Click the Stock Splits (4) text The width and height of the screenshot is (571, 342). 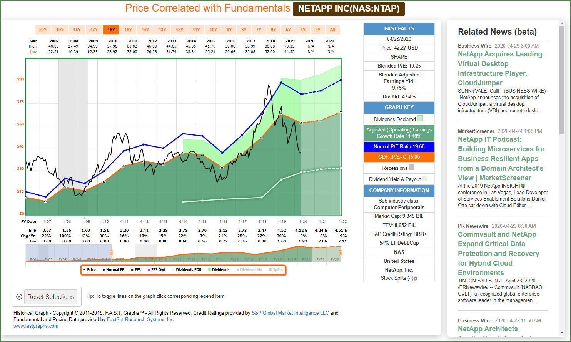[397, 278]
